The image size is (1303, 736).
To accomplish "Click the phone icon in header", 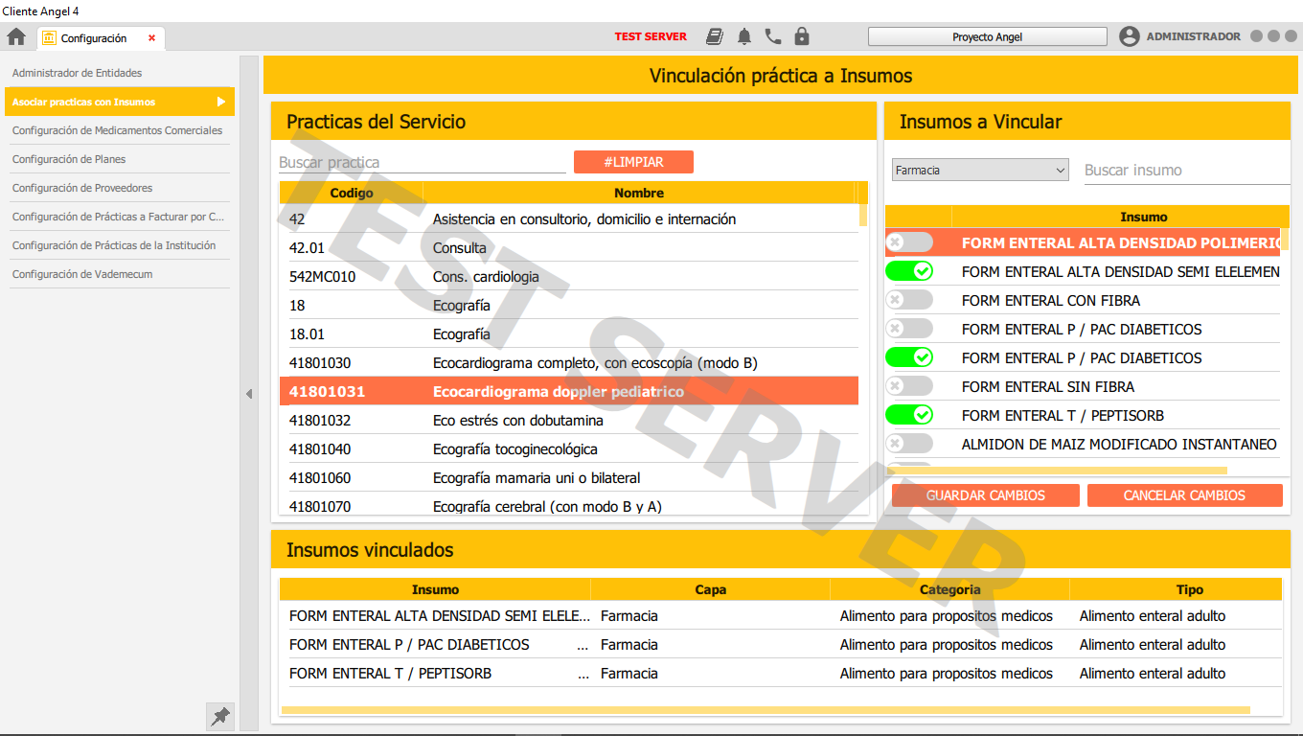I will 773,37.
